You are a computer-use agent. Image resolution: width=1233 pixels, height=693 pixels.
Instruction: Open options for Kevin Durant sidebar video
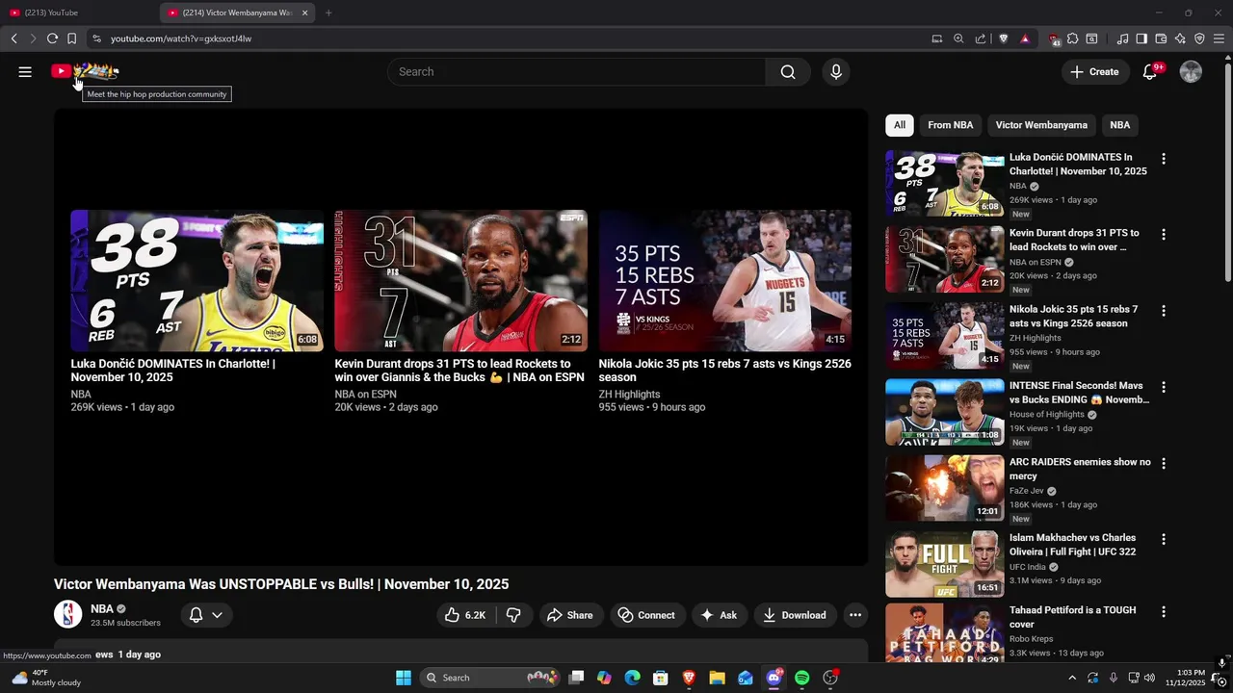(1163, 235)
